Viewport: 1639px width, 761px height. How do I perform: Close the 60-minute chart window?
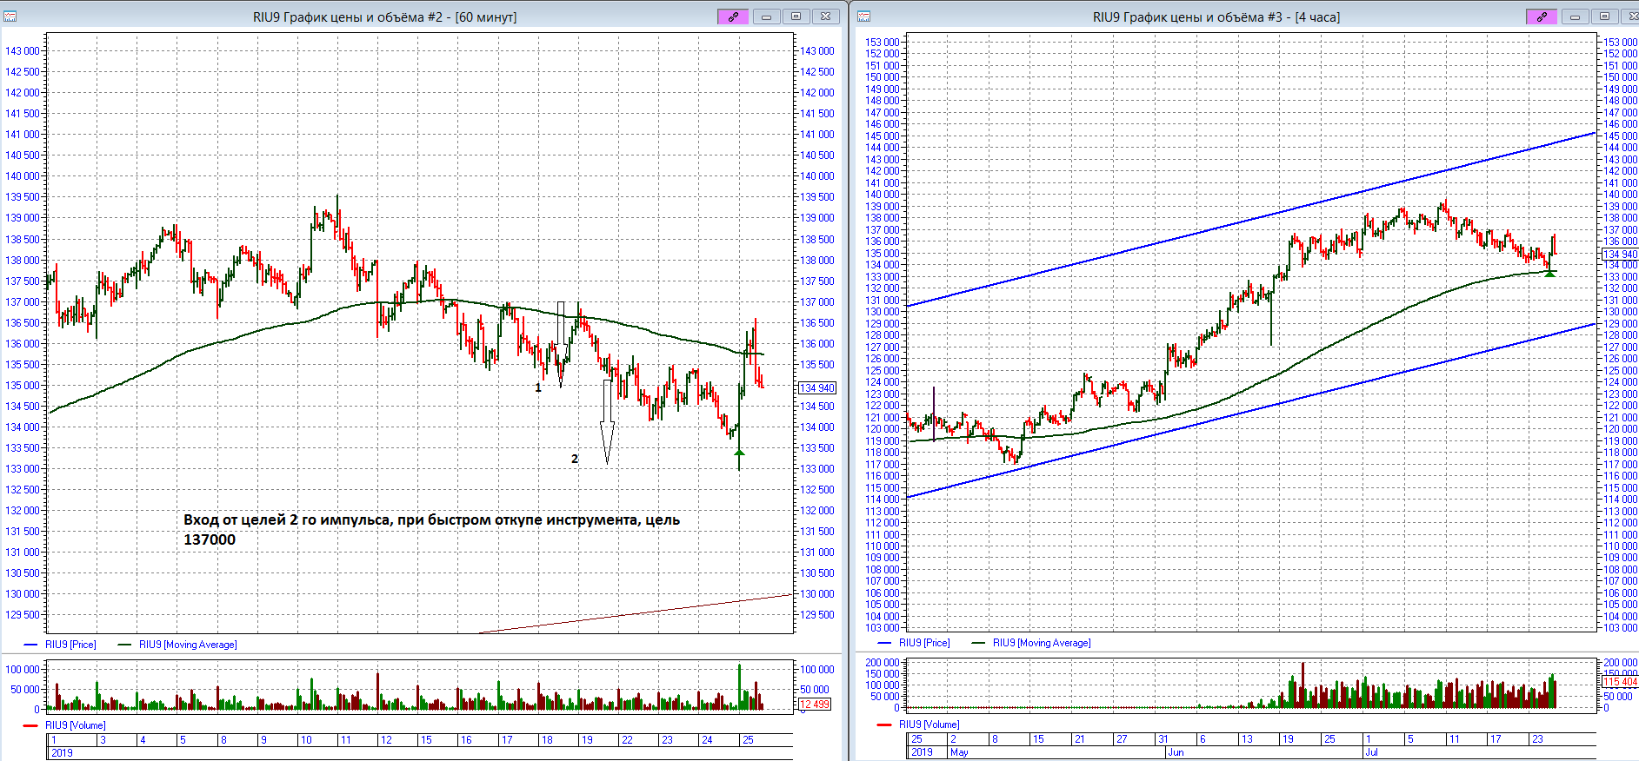pos(825,17)
